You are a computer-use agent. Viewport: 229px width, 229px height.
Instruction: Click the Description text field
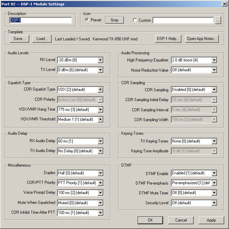pyautogui.click(x=40, y=20)
